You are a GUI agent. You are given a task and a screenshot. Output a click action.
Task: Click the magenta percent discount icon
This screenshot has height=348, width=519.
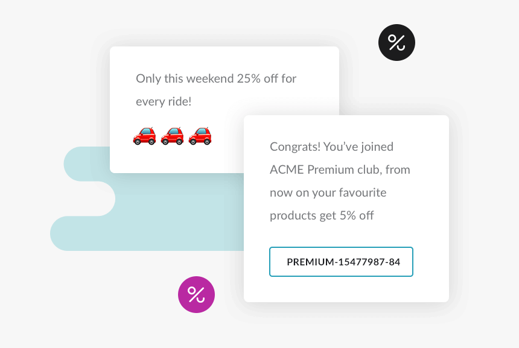point(196,294)
